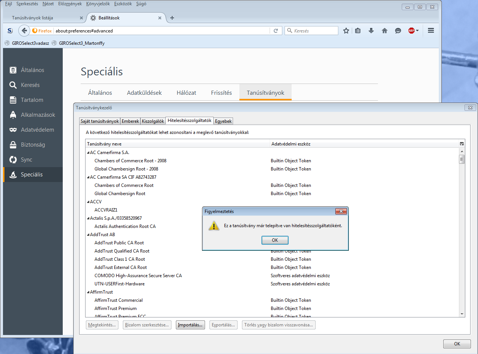The image size is (478, 354).
Task: Click OK in the Figyelmeztetés dialog
Action: (275, 240)
